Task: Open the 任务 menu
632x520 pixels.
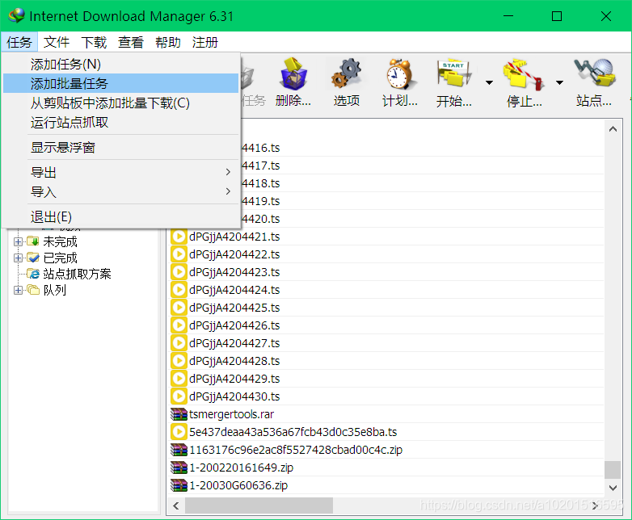Action: pyautogui.click(x=19, y=42)
